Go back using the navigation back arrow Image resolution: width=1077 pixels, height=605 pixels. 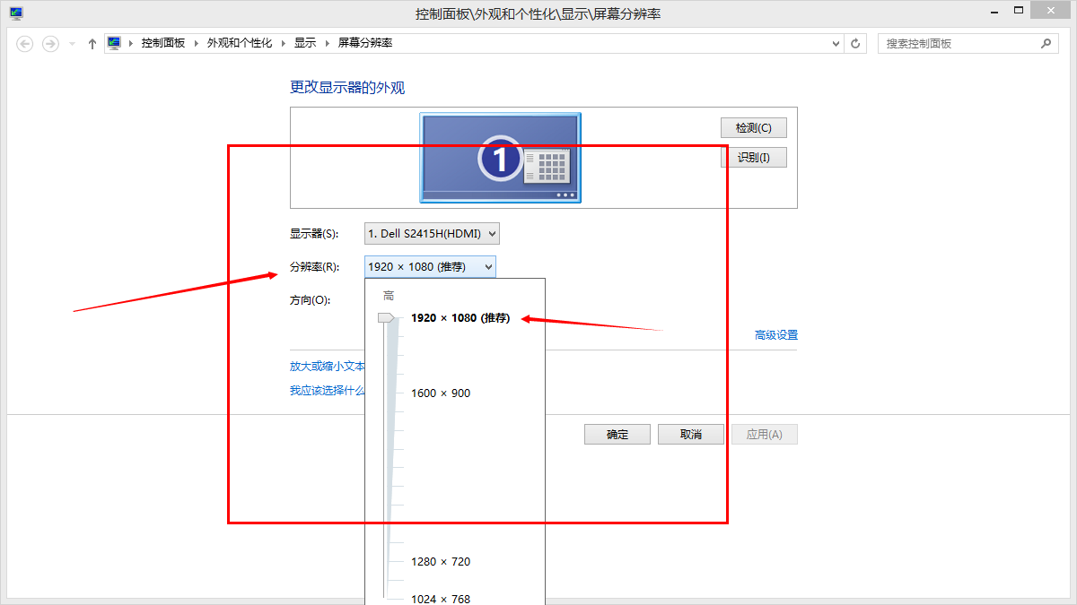pos(25,43)
